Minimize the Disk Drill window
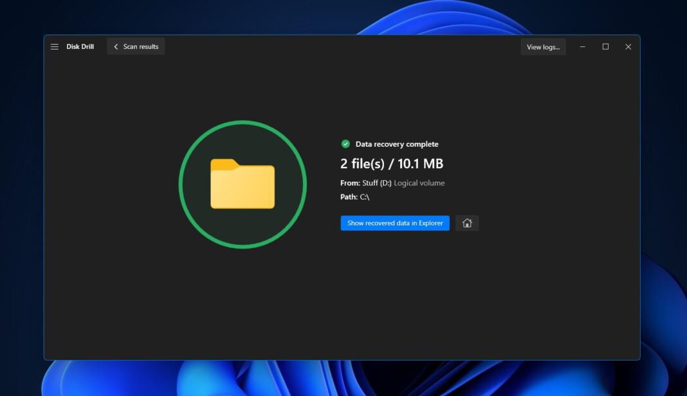 click(x=582, y=46)
